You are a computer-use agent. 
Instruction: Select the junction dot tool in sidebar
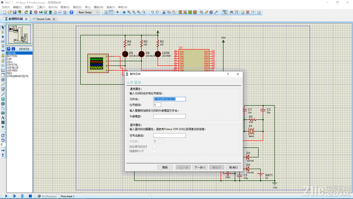[x=3, y=37]
